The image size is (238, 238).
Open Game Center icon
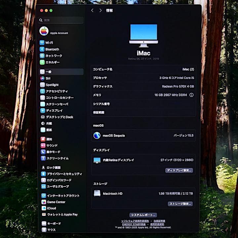44,202
